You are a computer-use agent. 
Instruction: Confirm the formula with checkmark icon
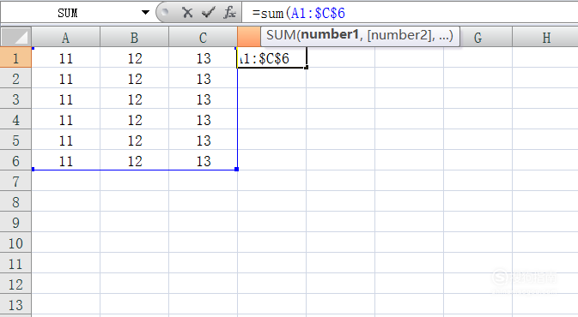(209, 13)
